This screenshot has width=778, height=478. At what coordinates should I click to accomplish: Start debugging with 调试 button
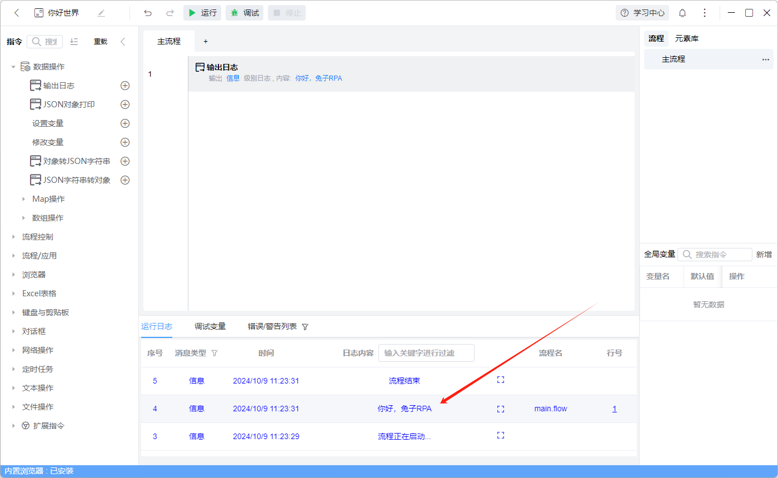click(x=245, y=13)
